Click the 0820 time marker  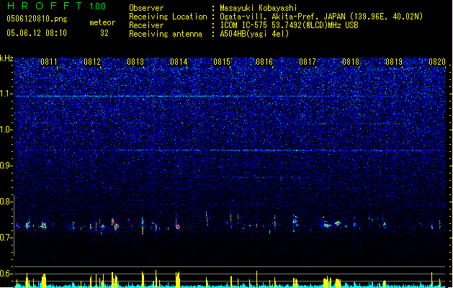(437, 62)
